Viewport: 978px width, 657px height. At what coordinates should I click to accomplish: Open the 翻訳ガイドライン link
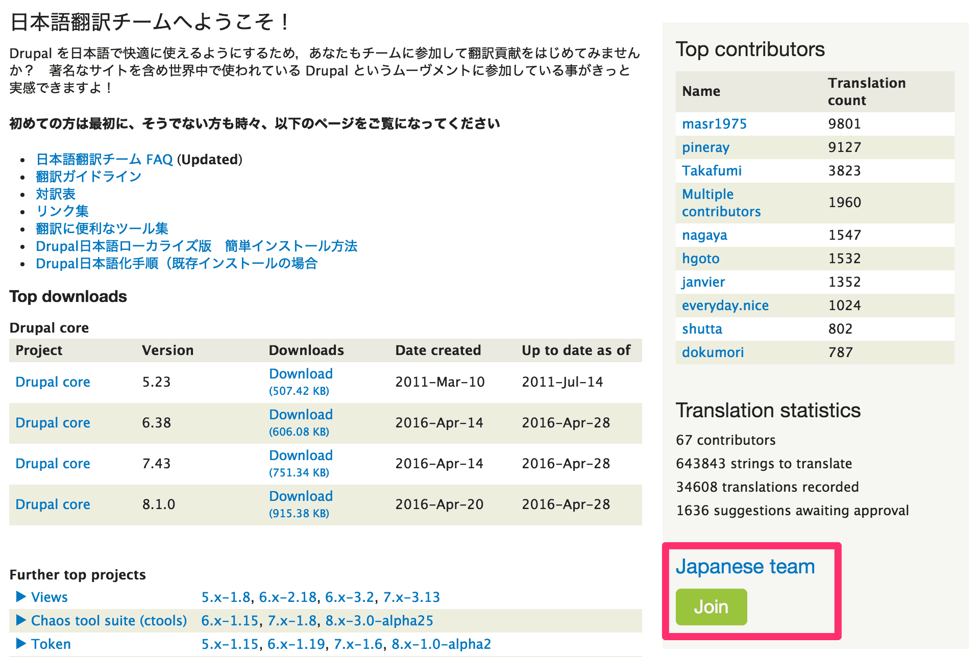[88, 176]
